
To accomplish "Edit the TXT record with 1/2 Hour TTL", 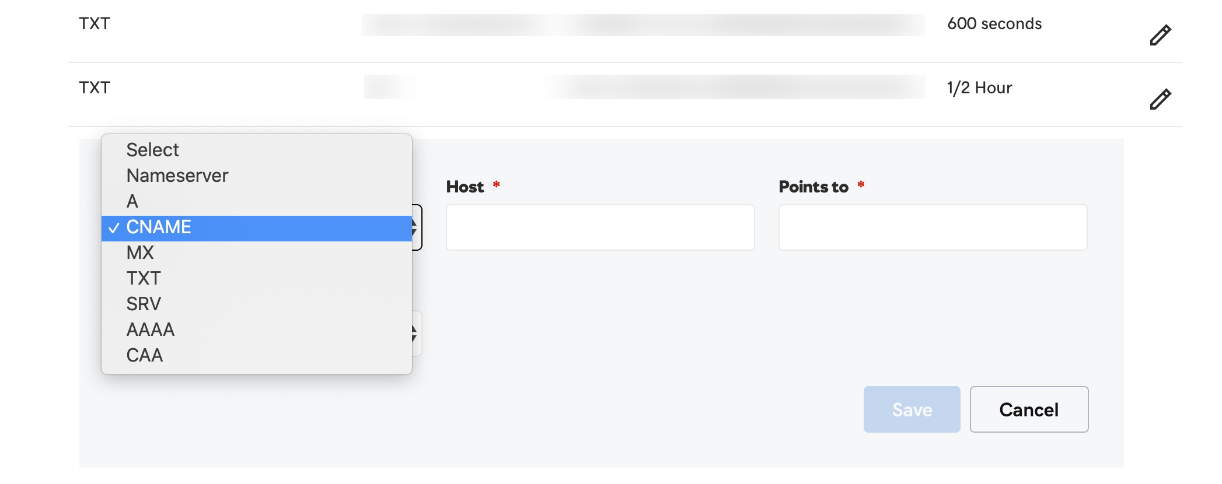I will pyautogui.click(x=1160, y=99).
